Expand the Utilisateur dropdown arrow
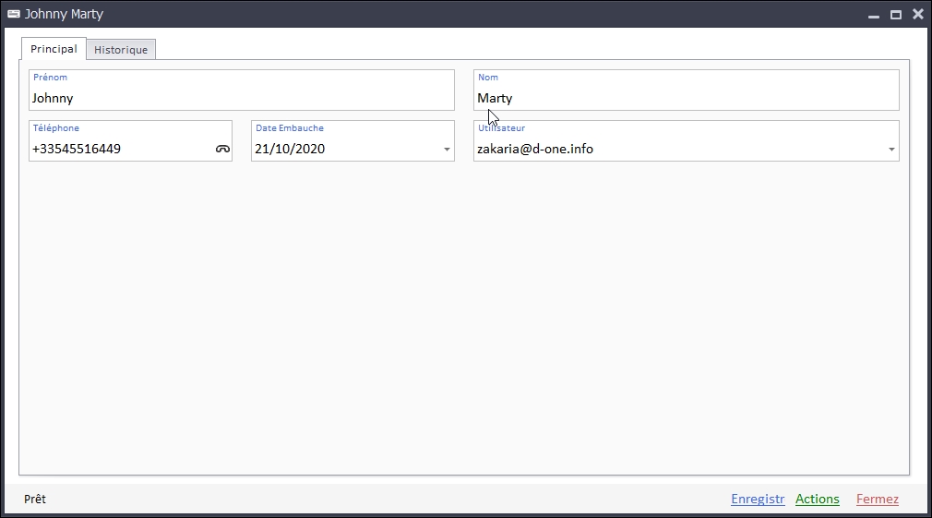The image size is (932, 518). tap(891, 150)
